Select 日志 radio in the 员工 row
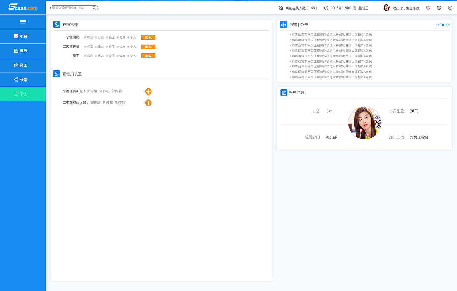The width and height of the screenshot is (457, 291). [96, 56]
